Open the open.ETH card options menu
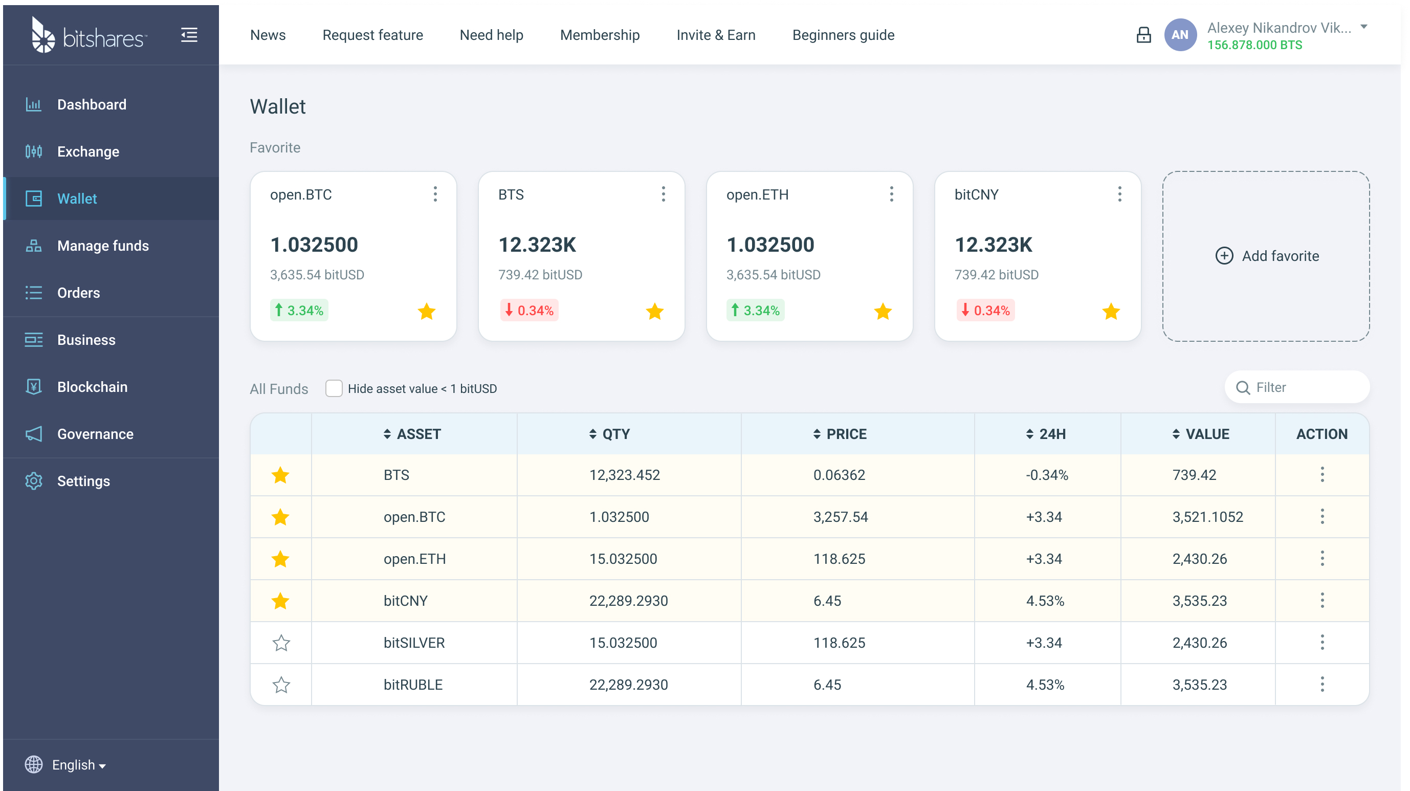 click(892, 194)
